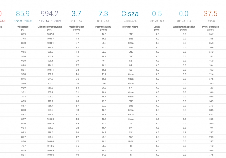Select the Prędkość wiatru column header
The height and width of the screenshot is (158, 226).
(77, 28)
